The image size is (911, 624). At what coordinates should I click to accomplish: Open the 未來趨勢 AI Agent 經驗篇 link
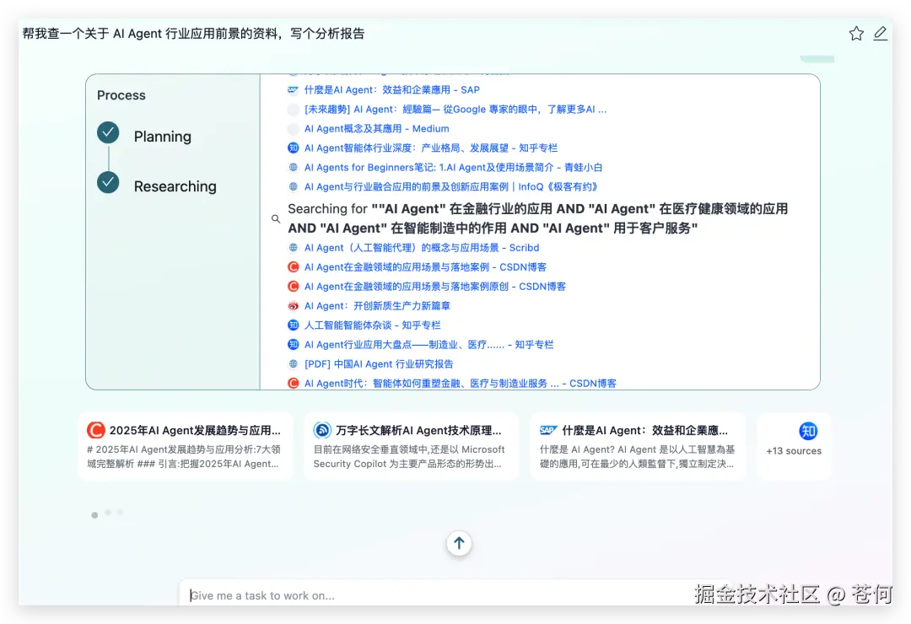(455, 110)
